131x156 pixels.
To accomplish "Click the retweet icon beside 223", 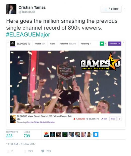I will click(x=25, y=151).
